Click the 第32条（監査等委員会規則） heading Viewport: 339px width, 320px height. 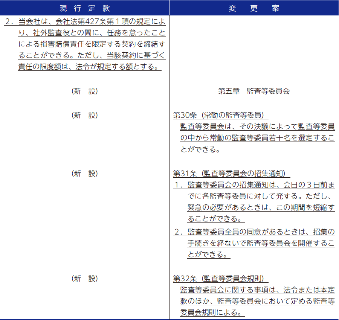pos(220,279)
